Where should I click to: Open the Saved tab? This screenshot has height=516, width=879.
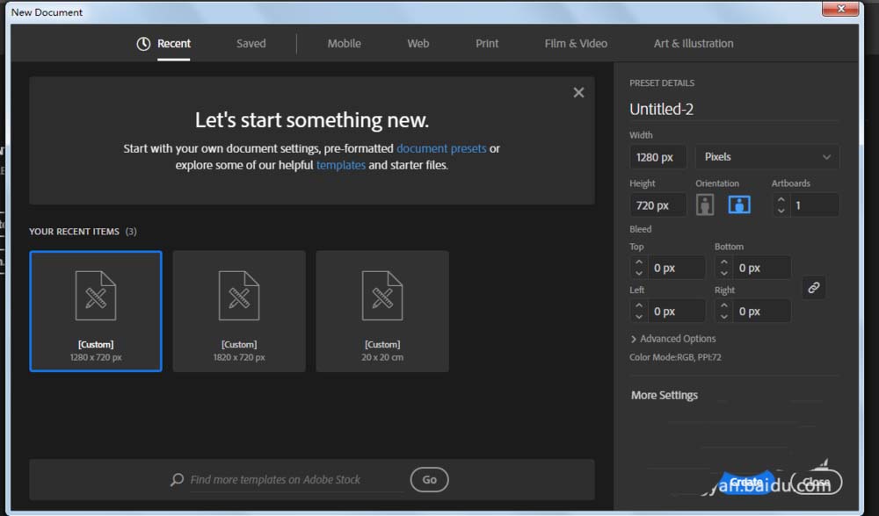point(251,44)
